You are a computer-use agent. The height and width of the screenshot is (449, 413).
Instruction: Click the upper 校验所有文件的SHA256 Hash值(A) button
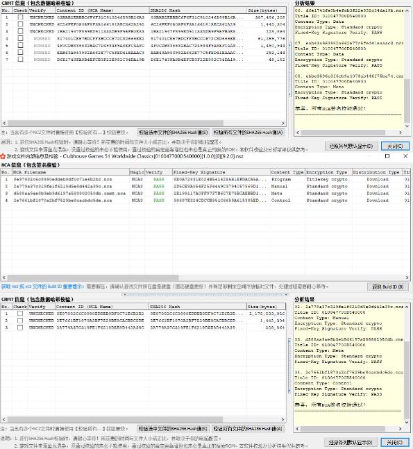(248, 133)
